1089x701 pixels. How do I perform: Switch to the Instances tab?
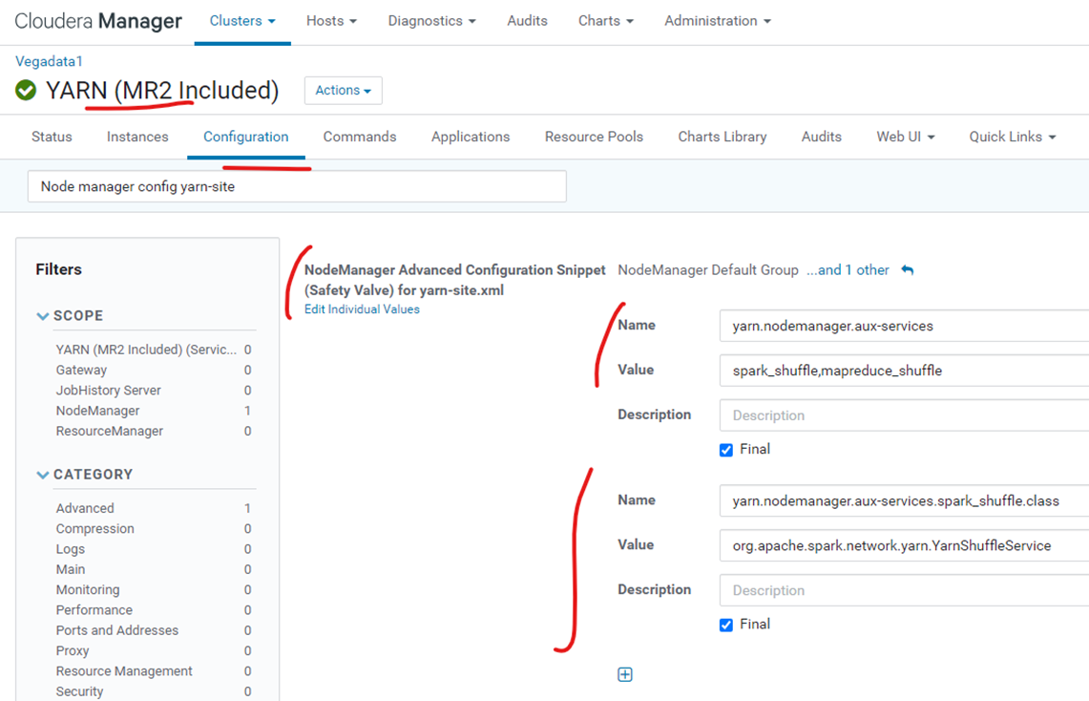[x=136, y=137]
